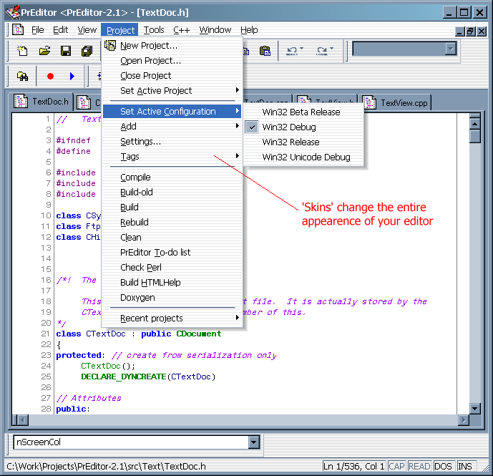Open the C++ menu
Image resolution: width=493 pixels, height=476 pixels.
182,30
